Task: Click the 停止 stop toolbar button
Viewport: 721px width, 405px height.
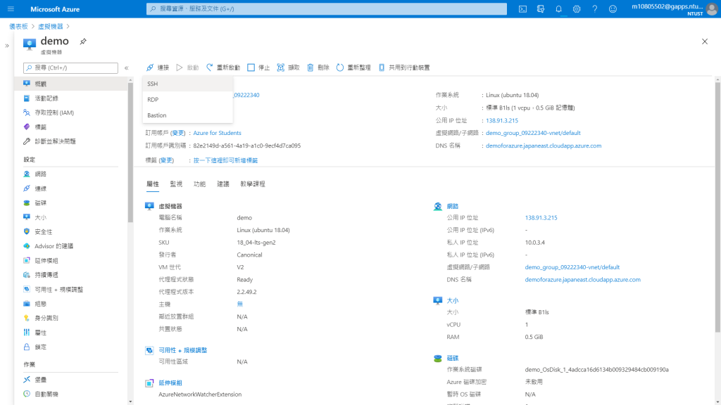Action: 258,67
